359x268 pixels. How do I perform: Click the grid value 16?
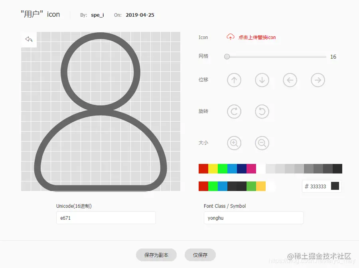coord(333,57)
